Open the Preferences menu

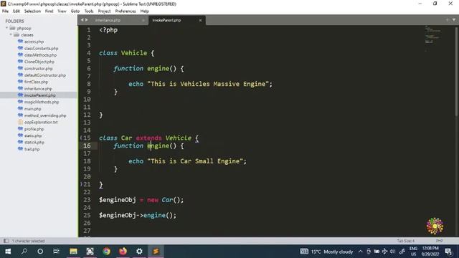tap(126, 11)
